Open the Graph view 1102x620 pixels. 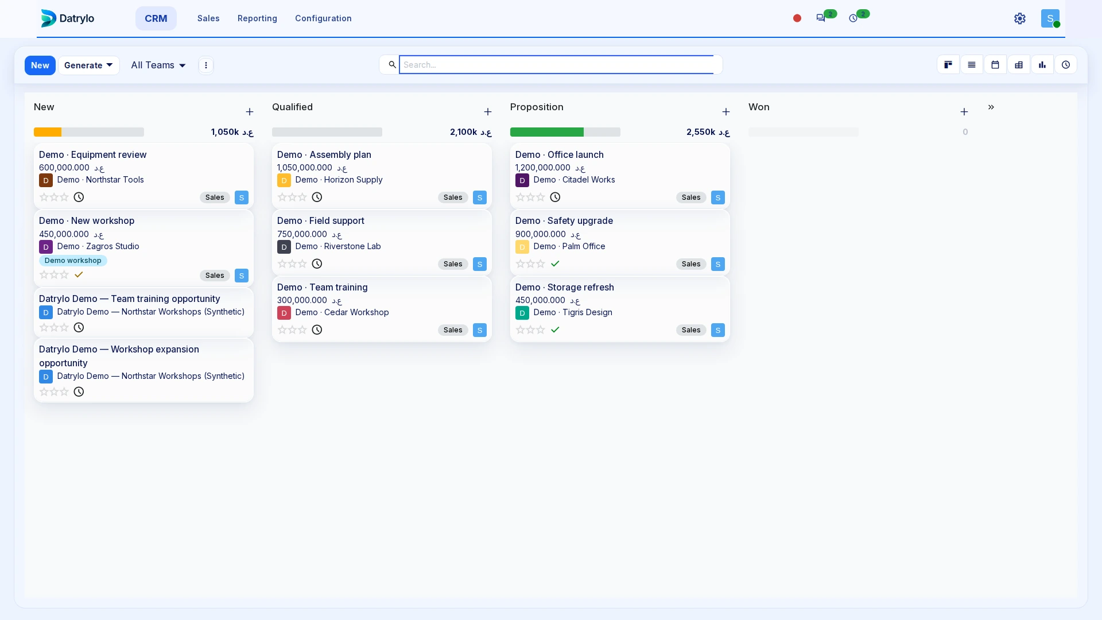1042,65
